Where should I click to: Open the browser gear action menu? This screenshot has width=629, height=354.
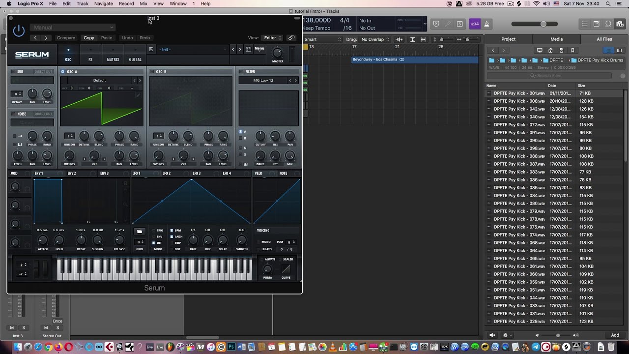(x=506, y=335)
